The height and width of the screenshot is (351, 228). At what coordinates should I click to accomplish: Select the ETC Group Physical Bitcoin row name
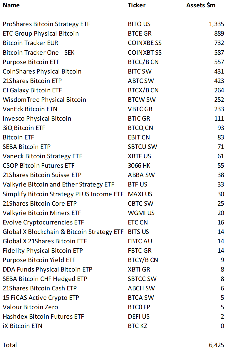click(41, 34)
